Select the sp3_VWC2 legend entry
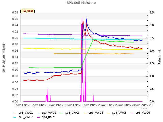The height and width of the screenshot is (122, 163). click(x=47, y=113)
